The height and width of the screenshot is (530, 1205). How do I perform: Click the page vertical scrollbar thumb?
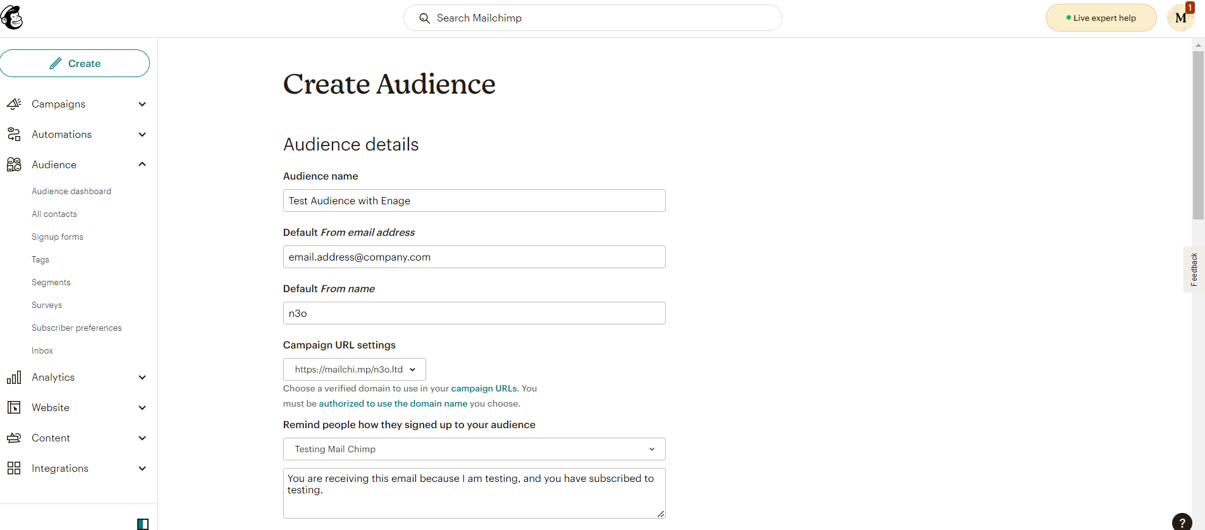(1198, 135)
